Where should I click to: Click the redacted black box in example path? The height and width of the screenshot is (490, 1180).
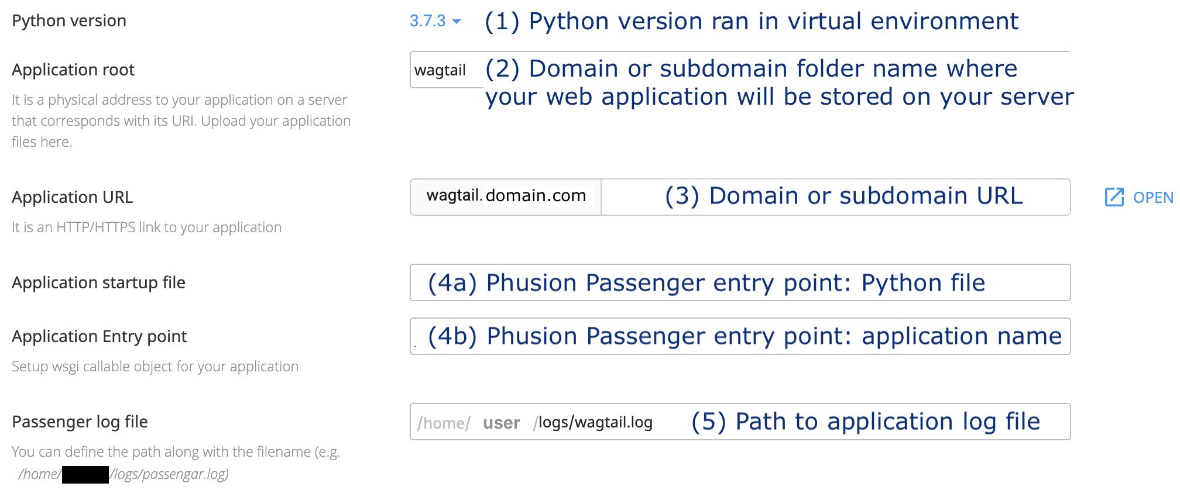(85, 474)
